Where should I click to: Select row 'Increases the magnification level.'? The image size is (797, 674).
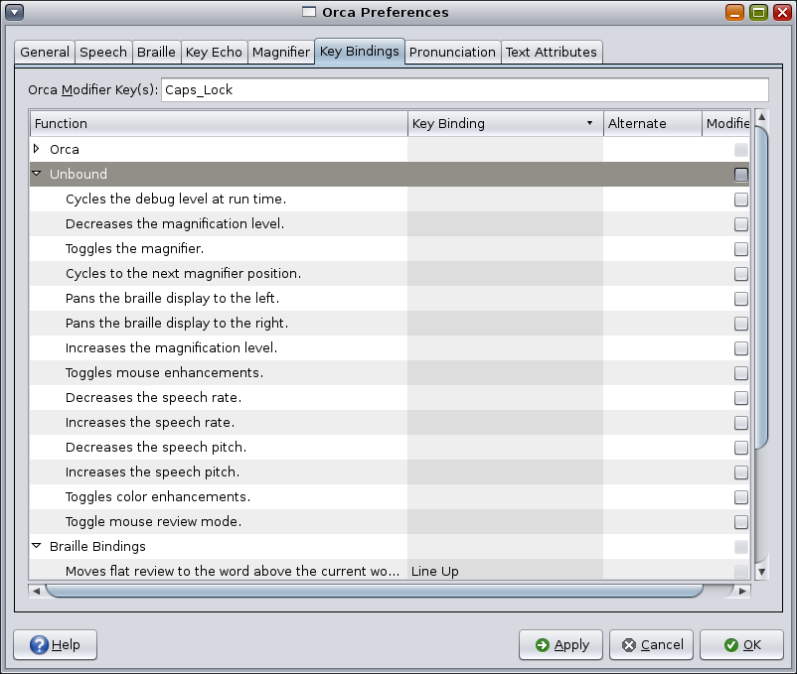click(390, 348)
